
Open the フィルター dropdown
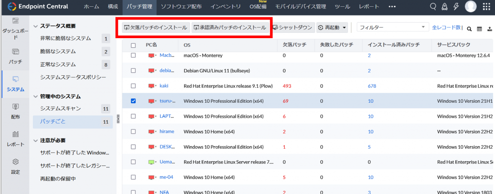coord(393,28)
